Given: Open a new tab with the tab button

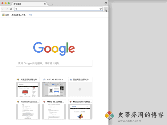Looking at the screenshot, I should [50, 4].
